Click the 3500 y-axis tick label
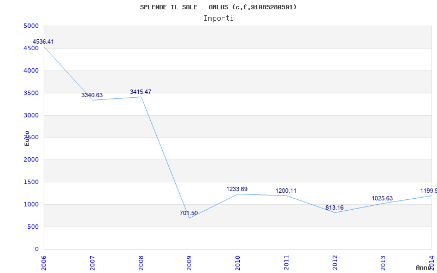 click(x=31, y=93)
